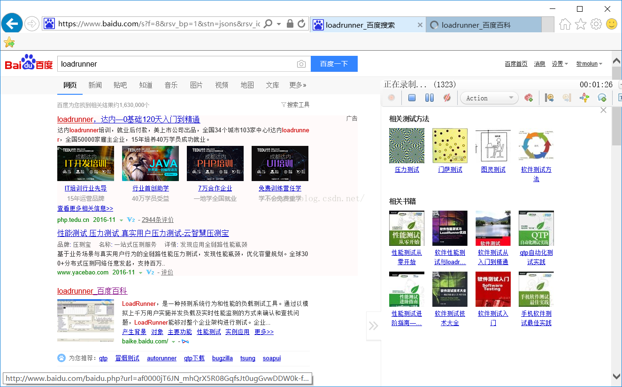The image size is (622, 387).
Task: Select the 贴吧 search category
Action: coord(120,85)
